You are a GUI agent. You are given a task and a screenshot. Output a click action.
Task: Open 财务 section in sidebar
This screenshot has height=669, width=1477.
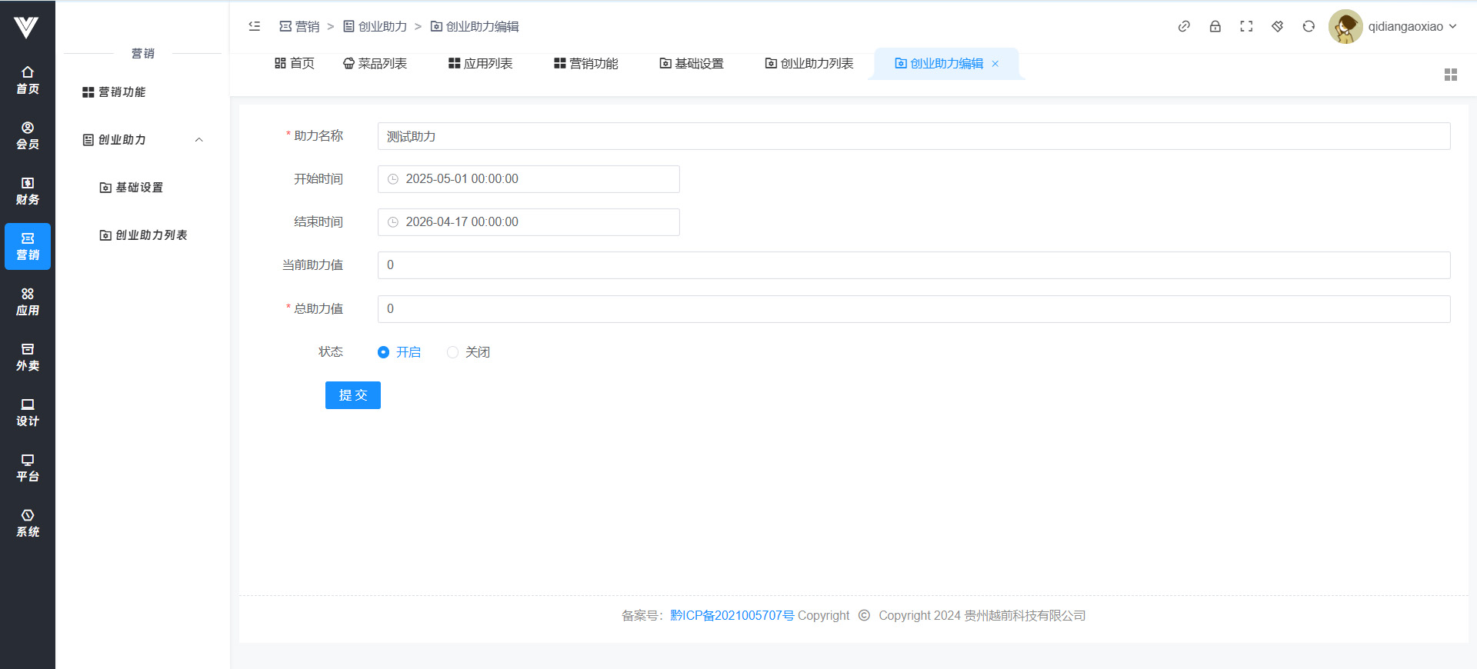28,191
